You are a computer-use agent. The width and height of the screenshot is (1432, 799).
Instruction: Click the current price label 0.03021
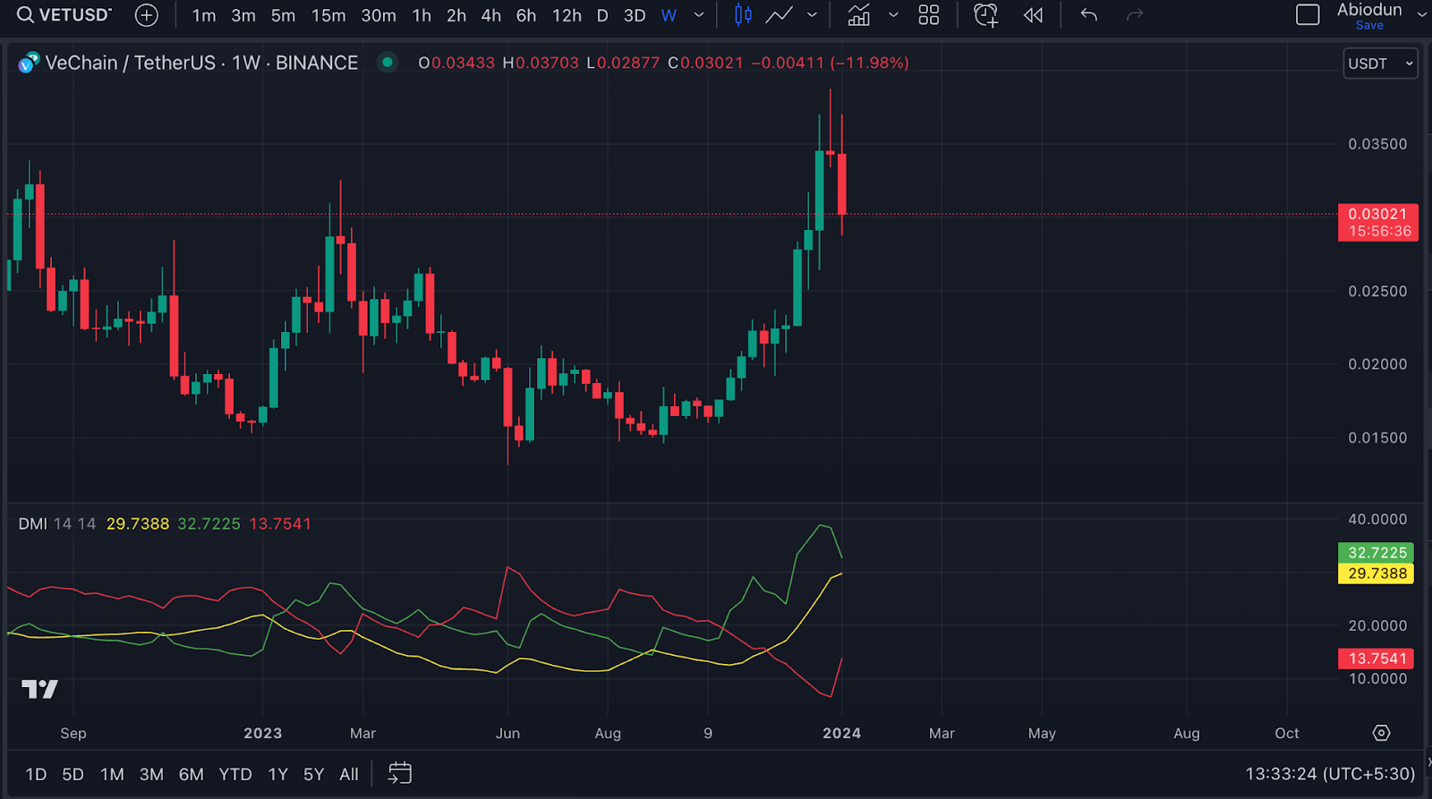[x=1378, y=222]
